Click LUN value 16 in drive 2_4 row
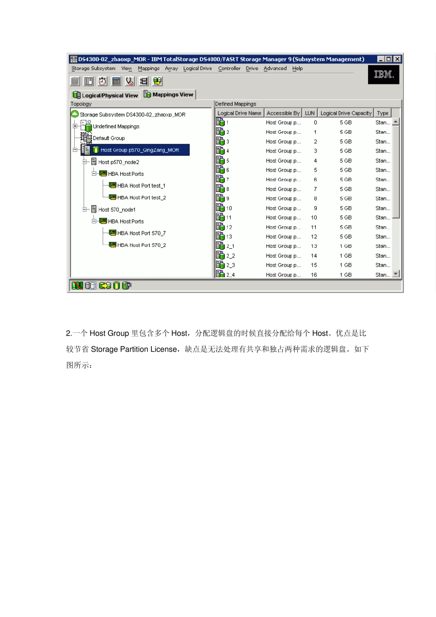Viewport: 436px width, 617px height. pos(314,275)
